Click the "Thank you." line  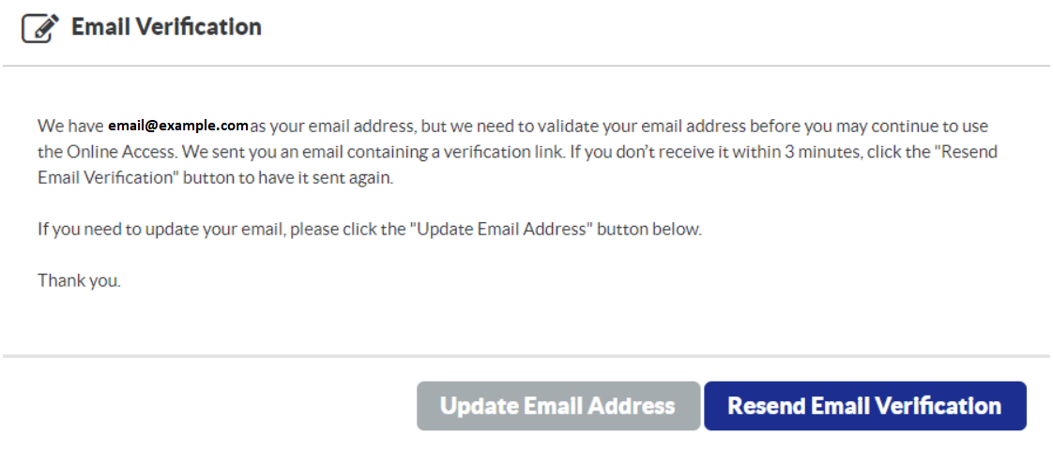tap(79, 279)
